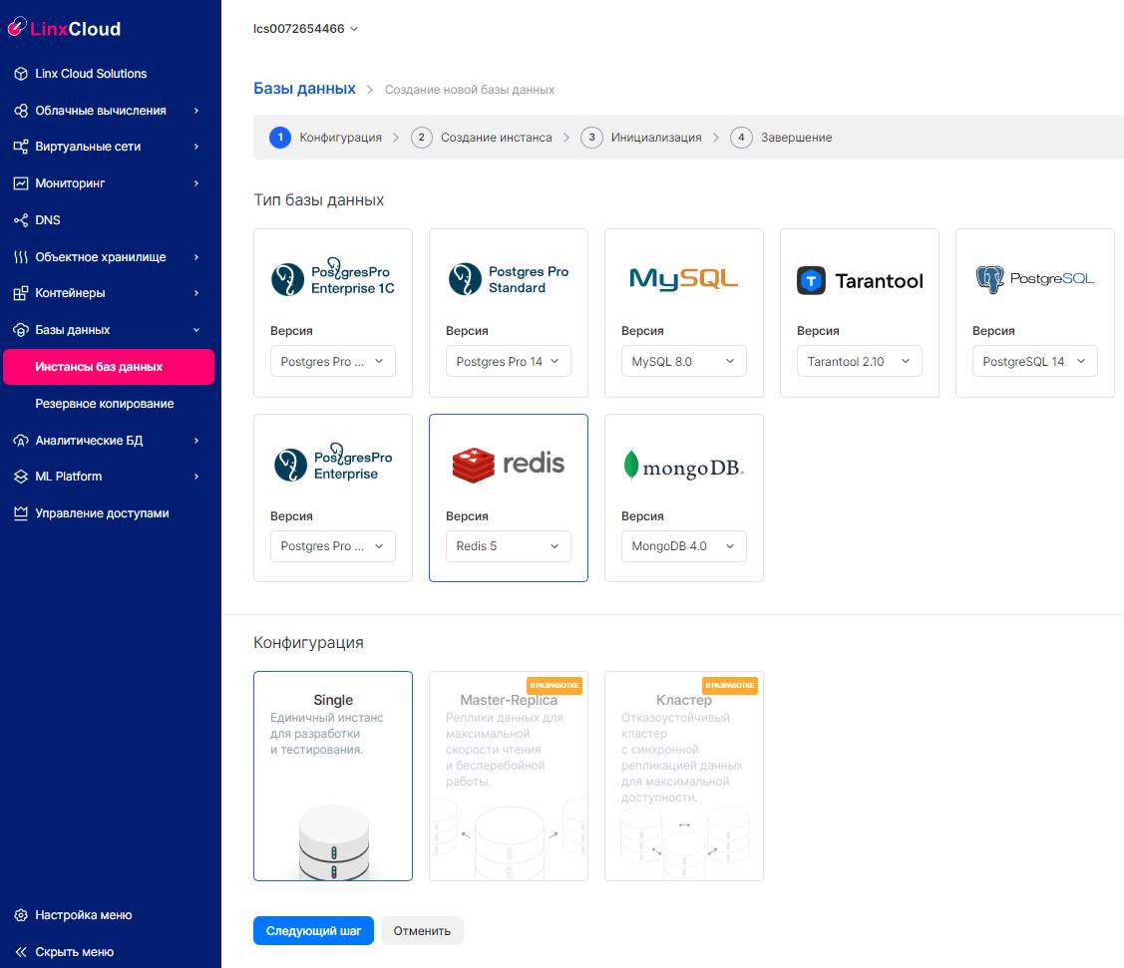Click the Следующий шаг button

click(313, 931)
